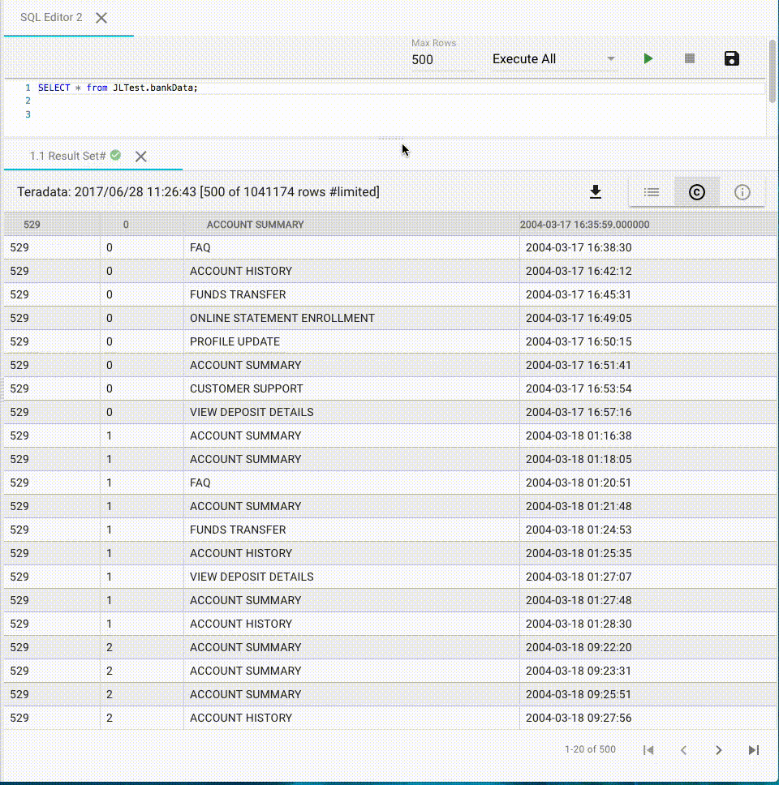Select the CUSTOMER SUPPORT cell

[x=351, y=389]
